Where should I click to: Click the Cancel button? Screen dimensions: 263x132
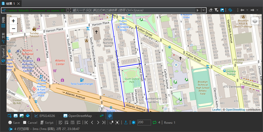(x=30, y=123)
